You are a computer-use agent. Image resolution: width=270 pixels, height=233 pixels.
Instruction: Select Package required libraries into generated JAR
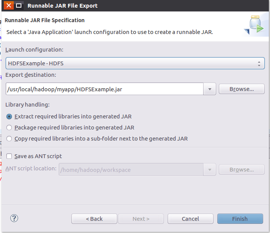point(10,128)
